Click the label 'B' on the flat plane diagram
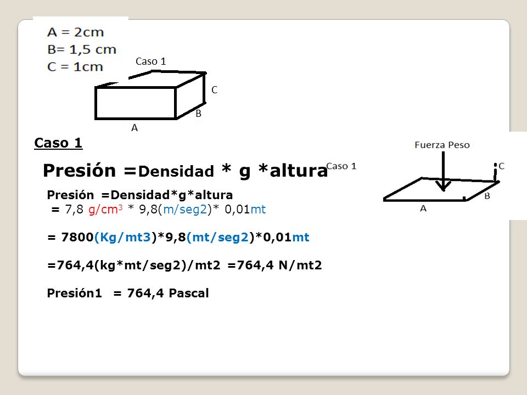527x395 pixels. click(x=487, y=196)
